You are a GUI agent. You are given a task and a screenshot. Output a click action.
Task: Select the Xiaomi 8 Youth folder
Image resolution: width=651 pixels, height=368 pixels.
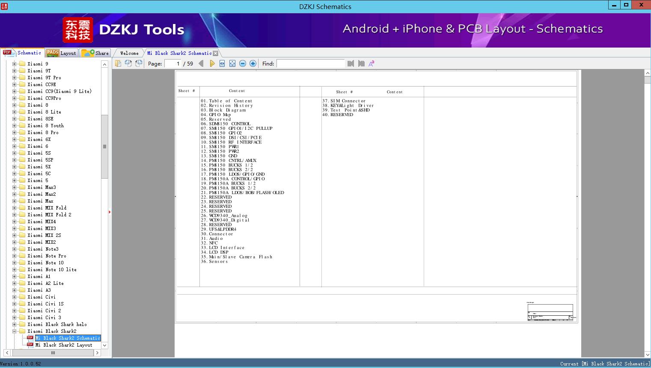[45, 126]
